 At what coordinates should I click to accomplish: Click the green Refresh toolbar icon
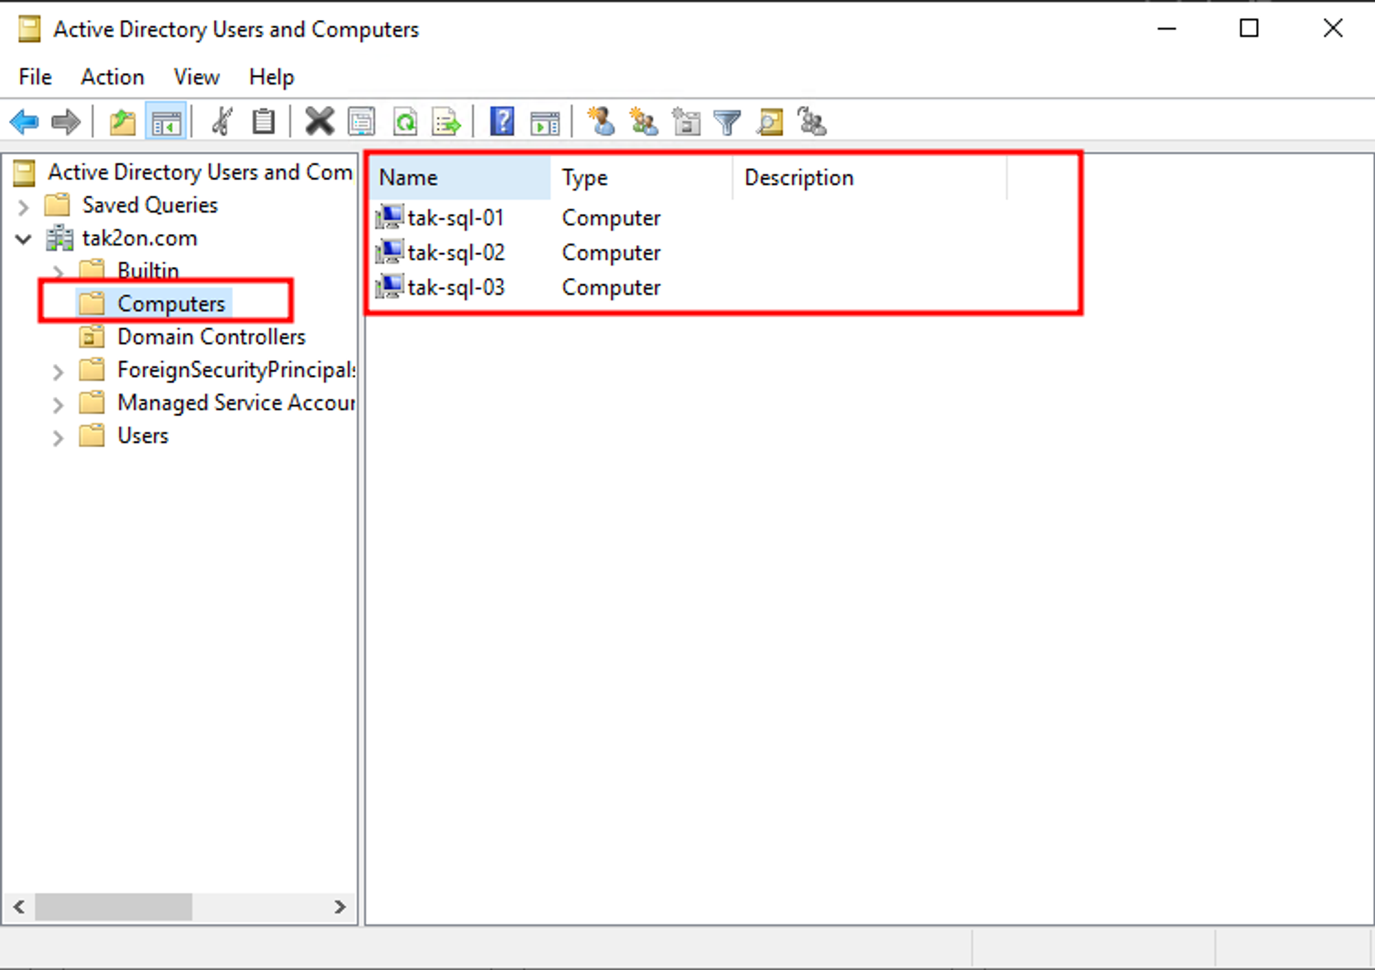(x=405, y=122)
